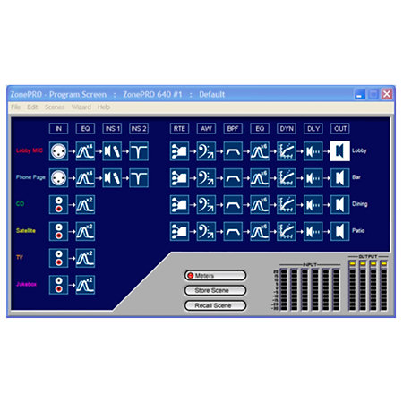The height and width of the screenshot is (403, 403).
Task: Click the RTE column header
Action: (x=179, y=129)
